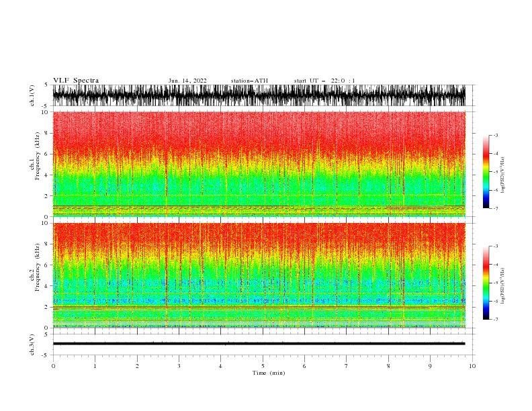Click the date "Jun. 14, 2022"
Viewport: 532px width, 411px height.
click(187, 81)
